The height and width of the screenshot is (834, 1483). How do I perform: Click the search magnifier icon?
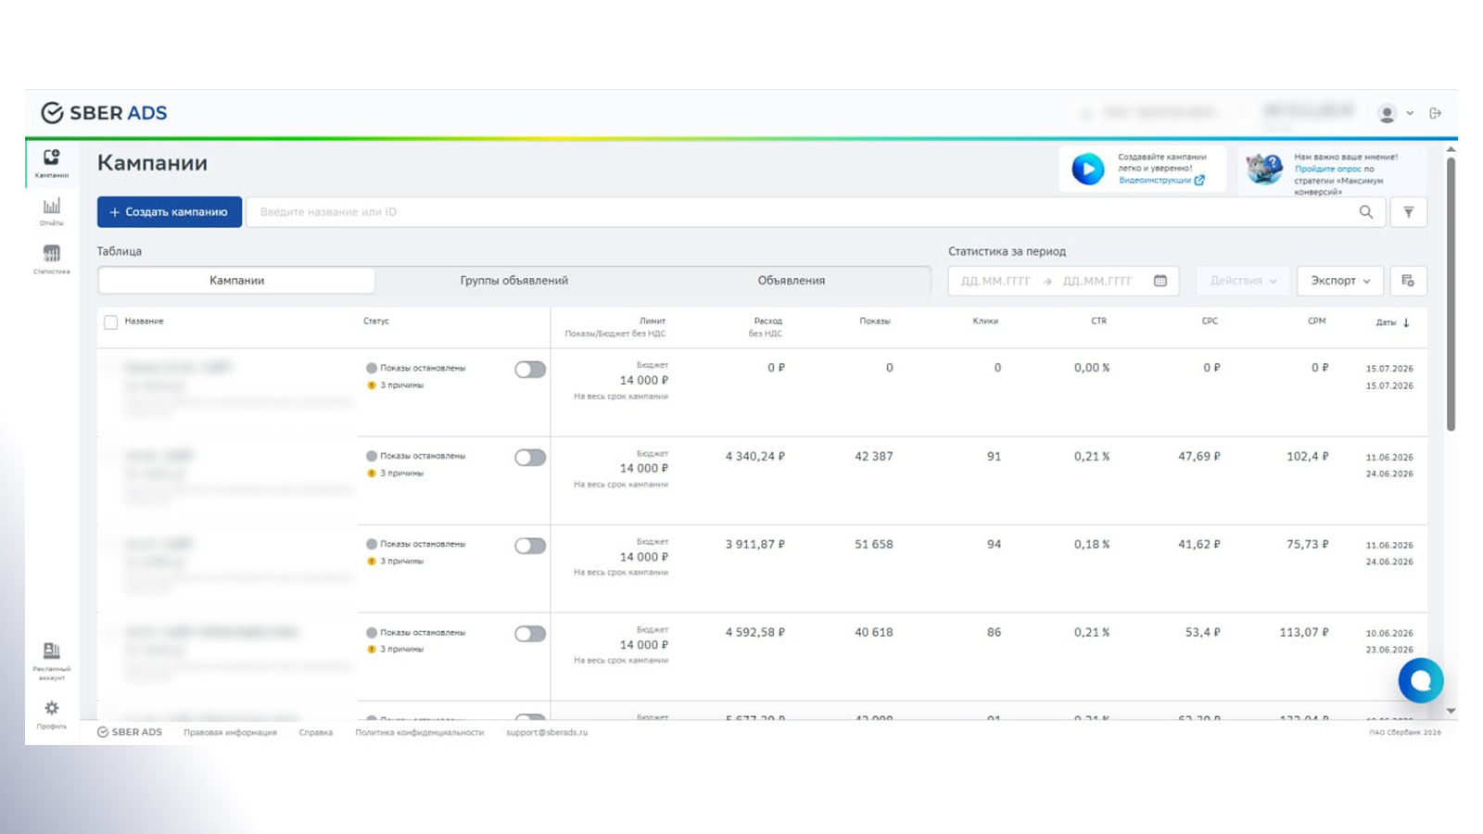tap(1365, 212)
